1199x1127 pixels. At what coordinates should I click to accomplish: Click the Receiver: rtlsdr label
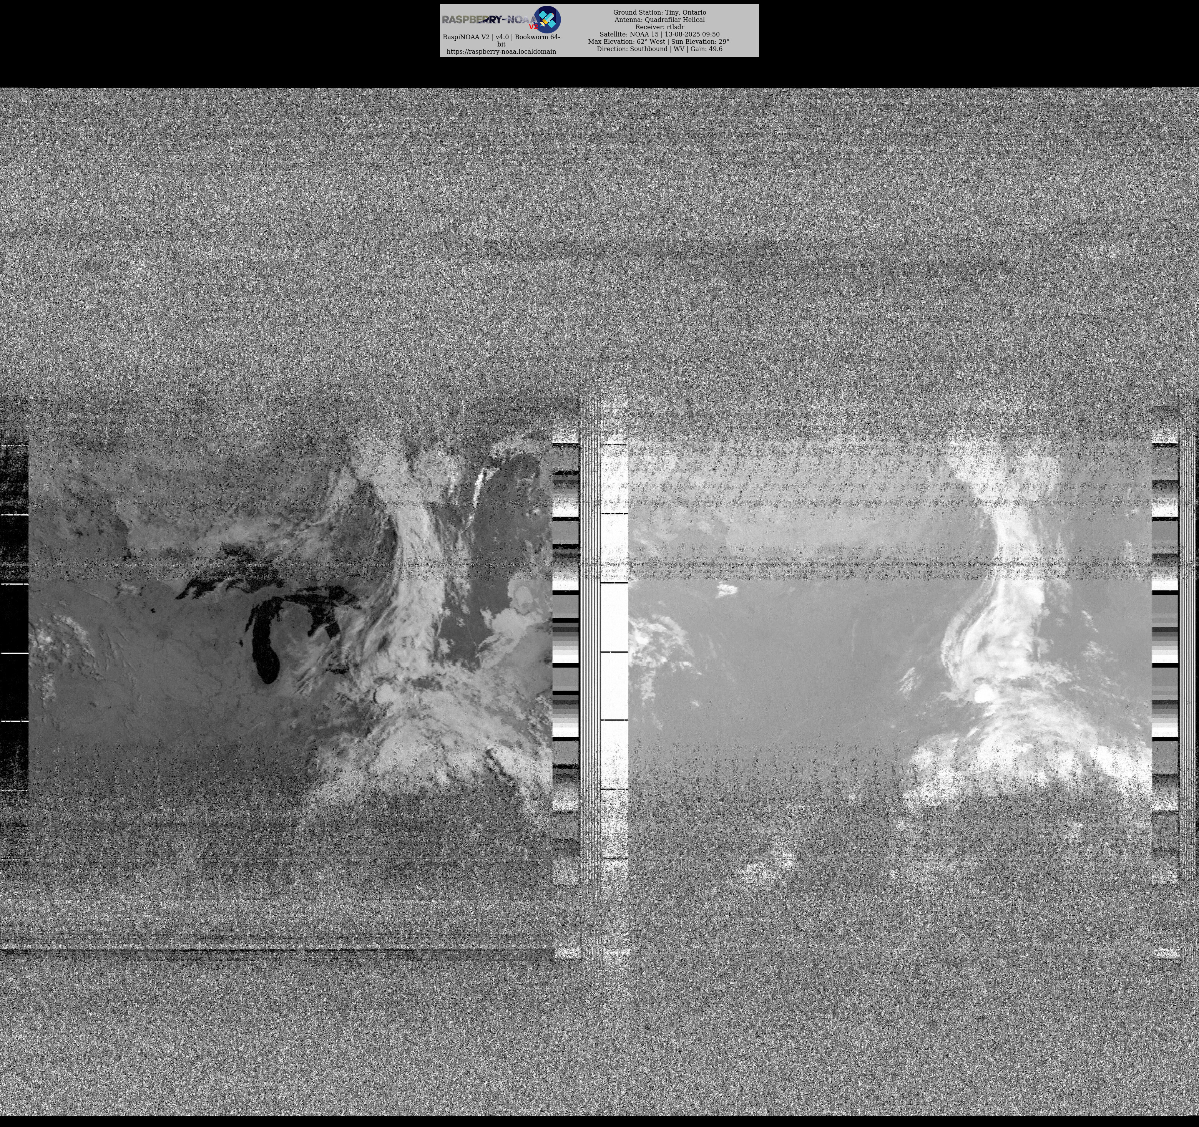(659, 27)
